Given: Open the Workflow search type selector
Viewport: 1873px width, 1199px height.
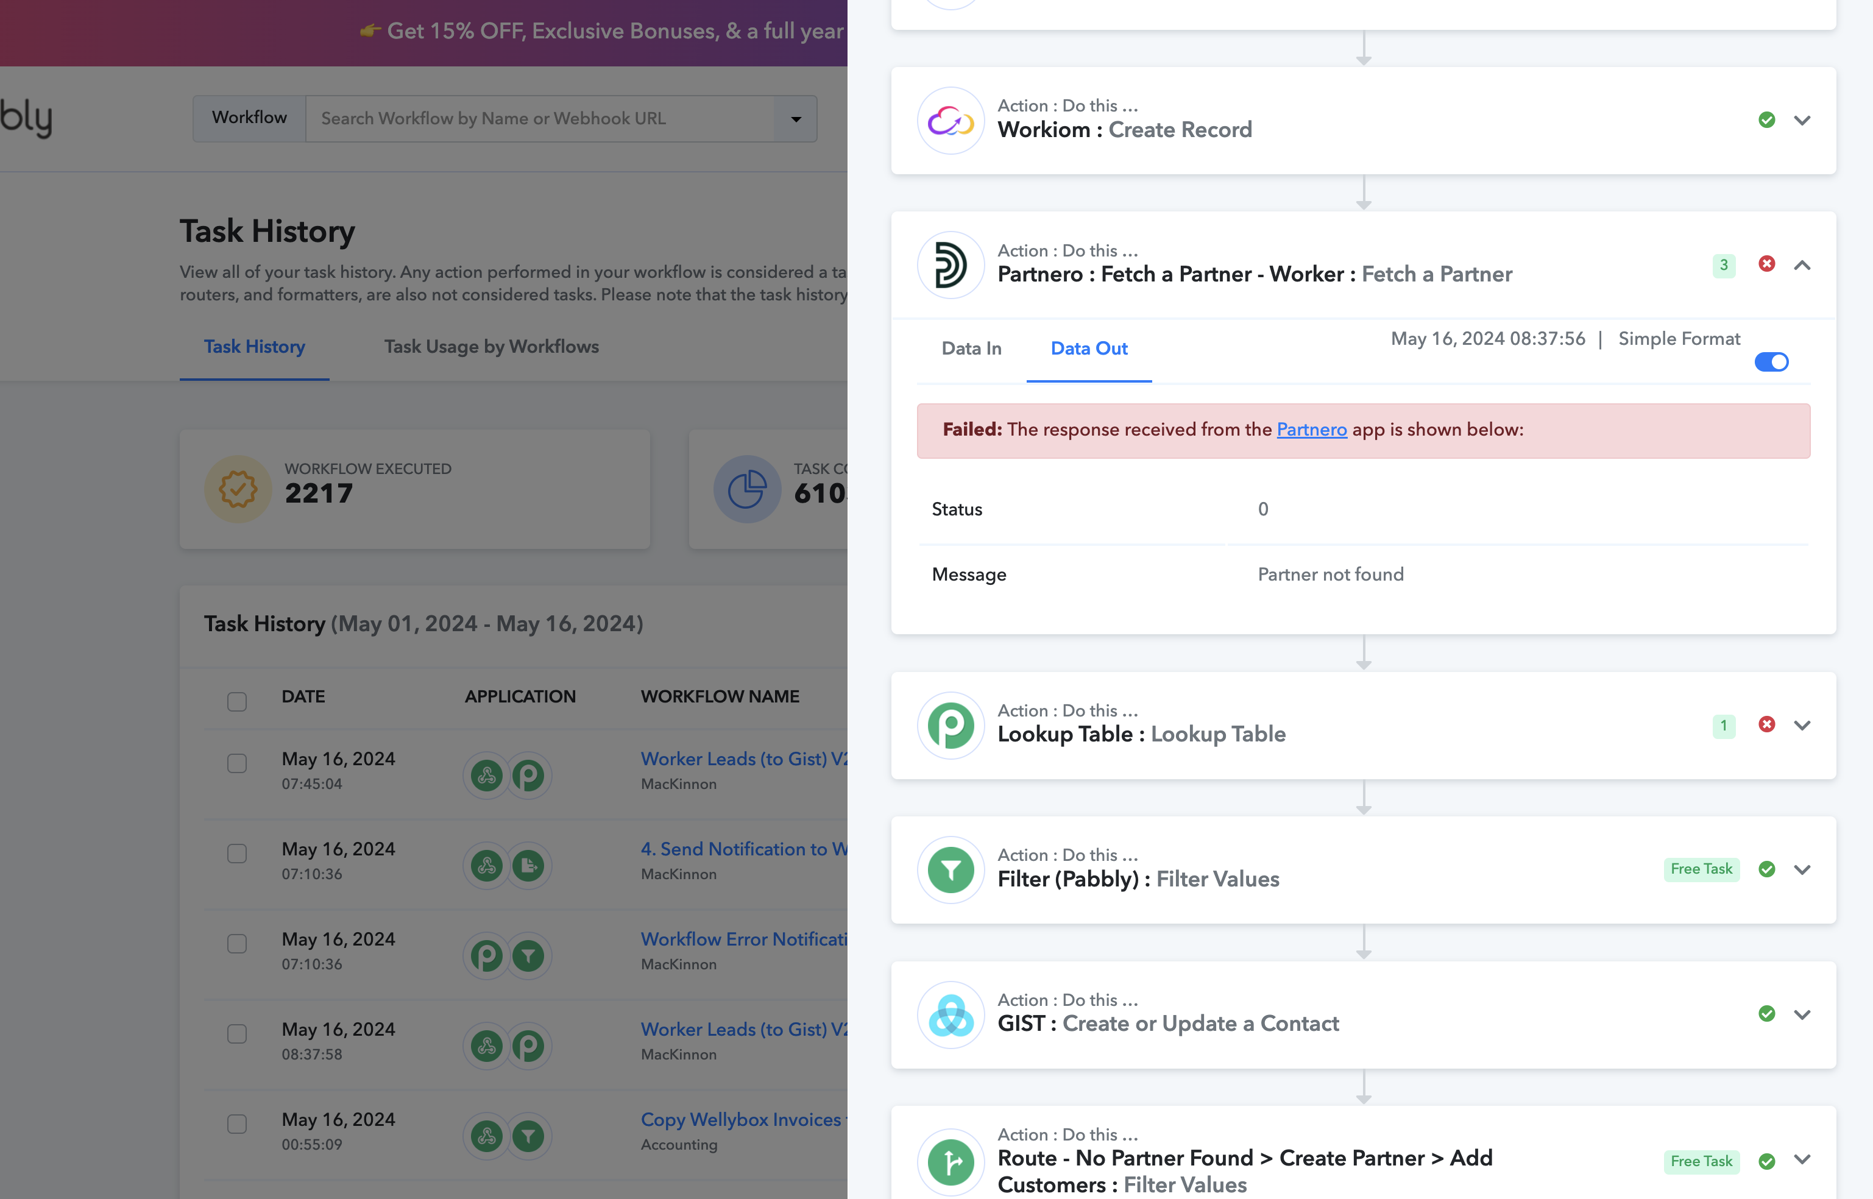Looking at the screenshot, I should click(x=249, y=118).
